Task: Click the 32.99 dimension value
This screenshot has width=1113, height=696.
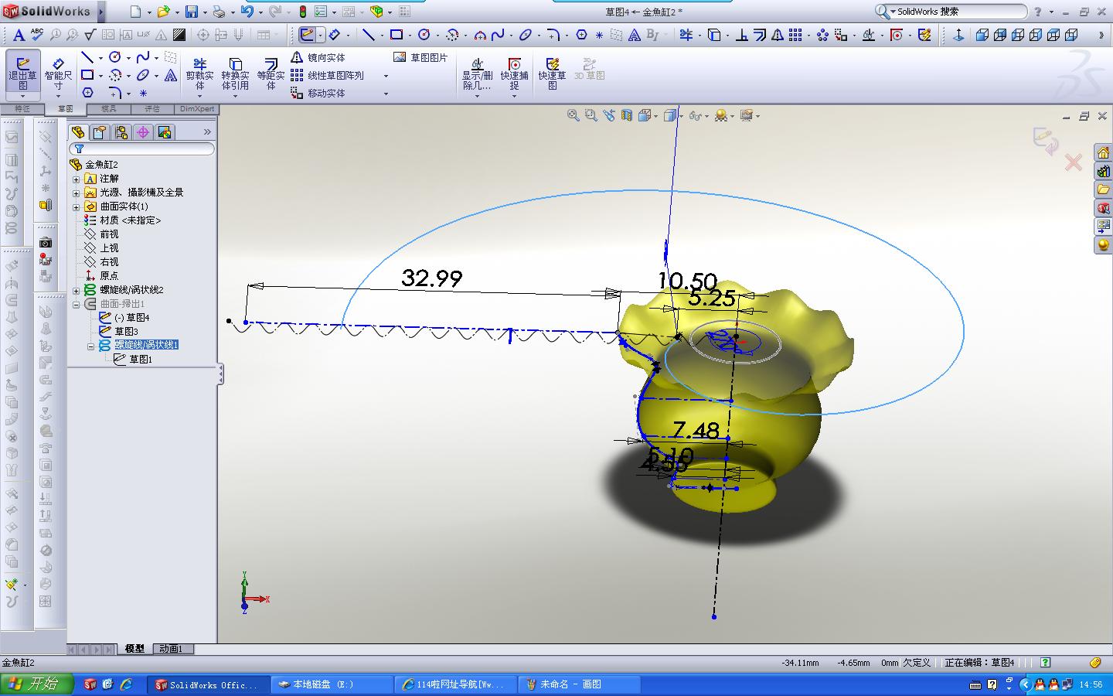Action: click(x=432, y=278)
